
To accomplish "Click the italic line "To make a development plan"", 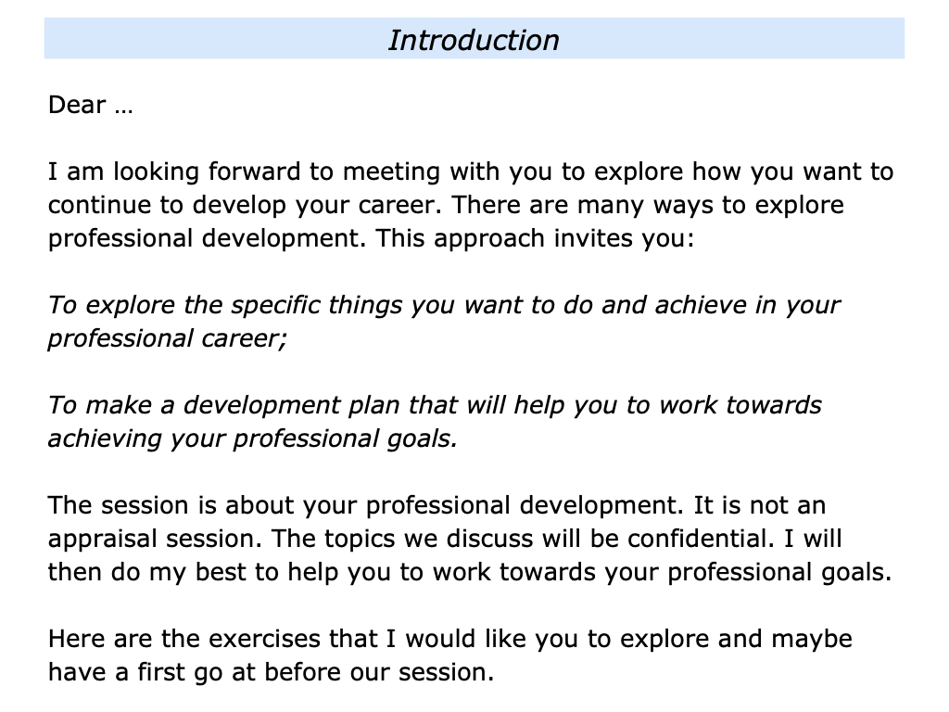I will 435,405.
